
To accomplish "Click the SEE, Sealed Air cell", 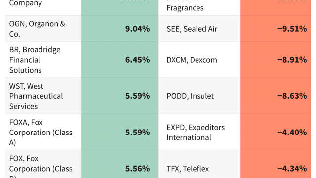I will coord(199,29).
